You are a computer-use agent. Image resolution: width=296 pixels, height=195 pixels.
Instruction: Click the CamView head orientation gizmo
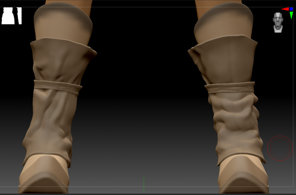(x=278, y=22)
